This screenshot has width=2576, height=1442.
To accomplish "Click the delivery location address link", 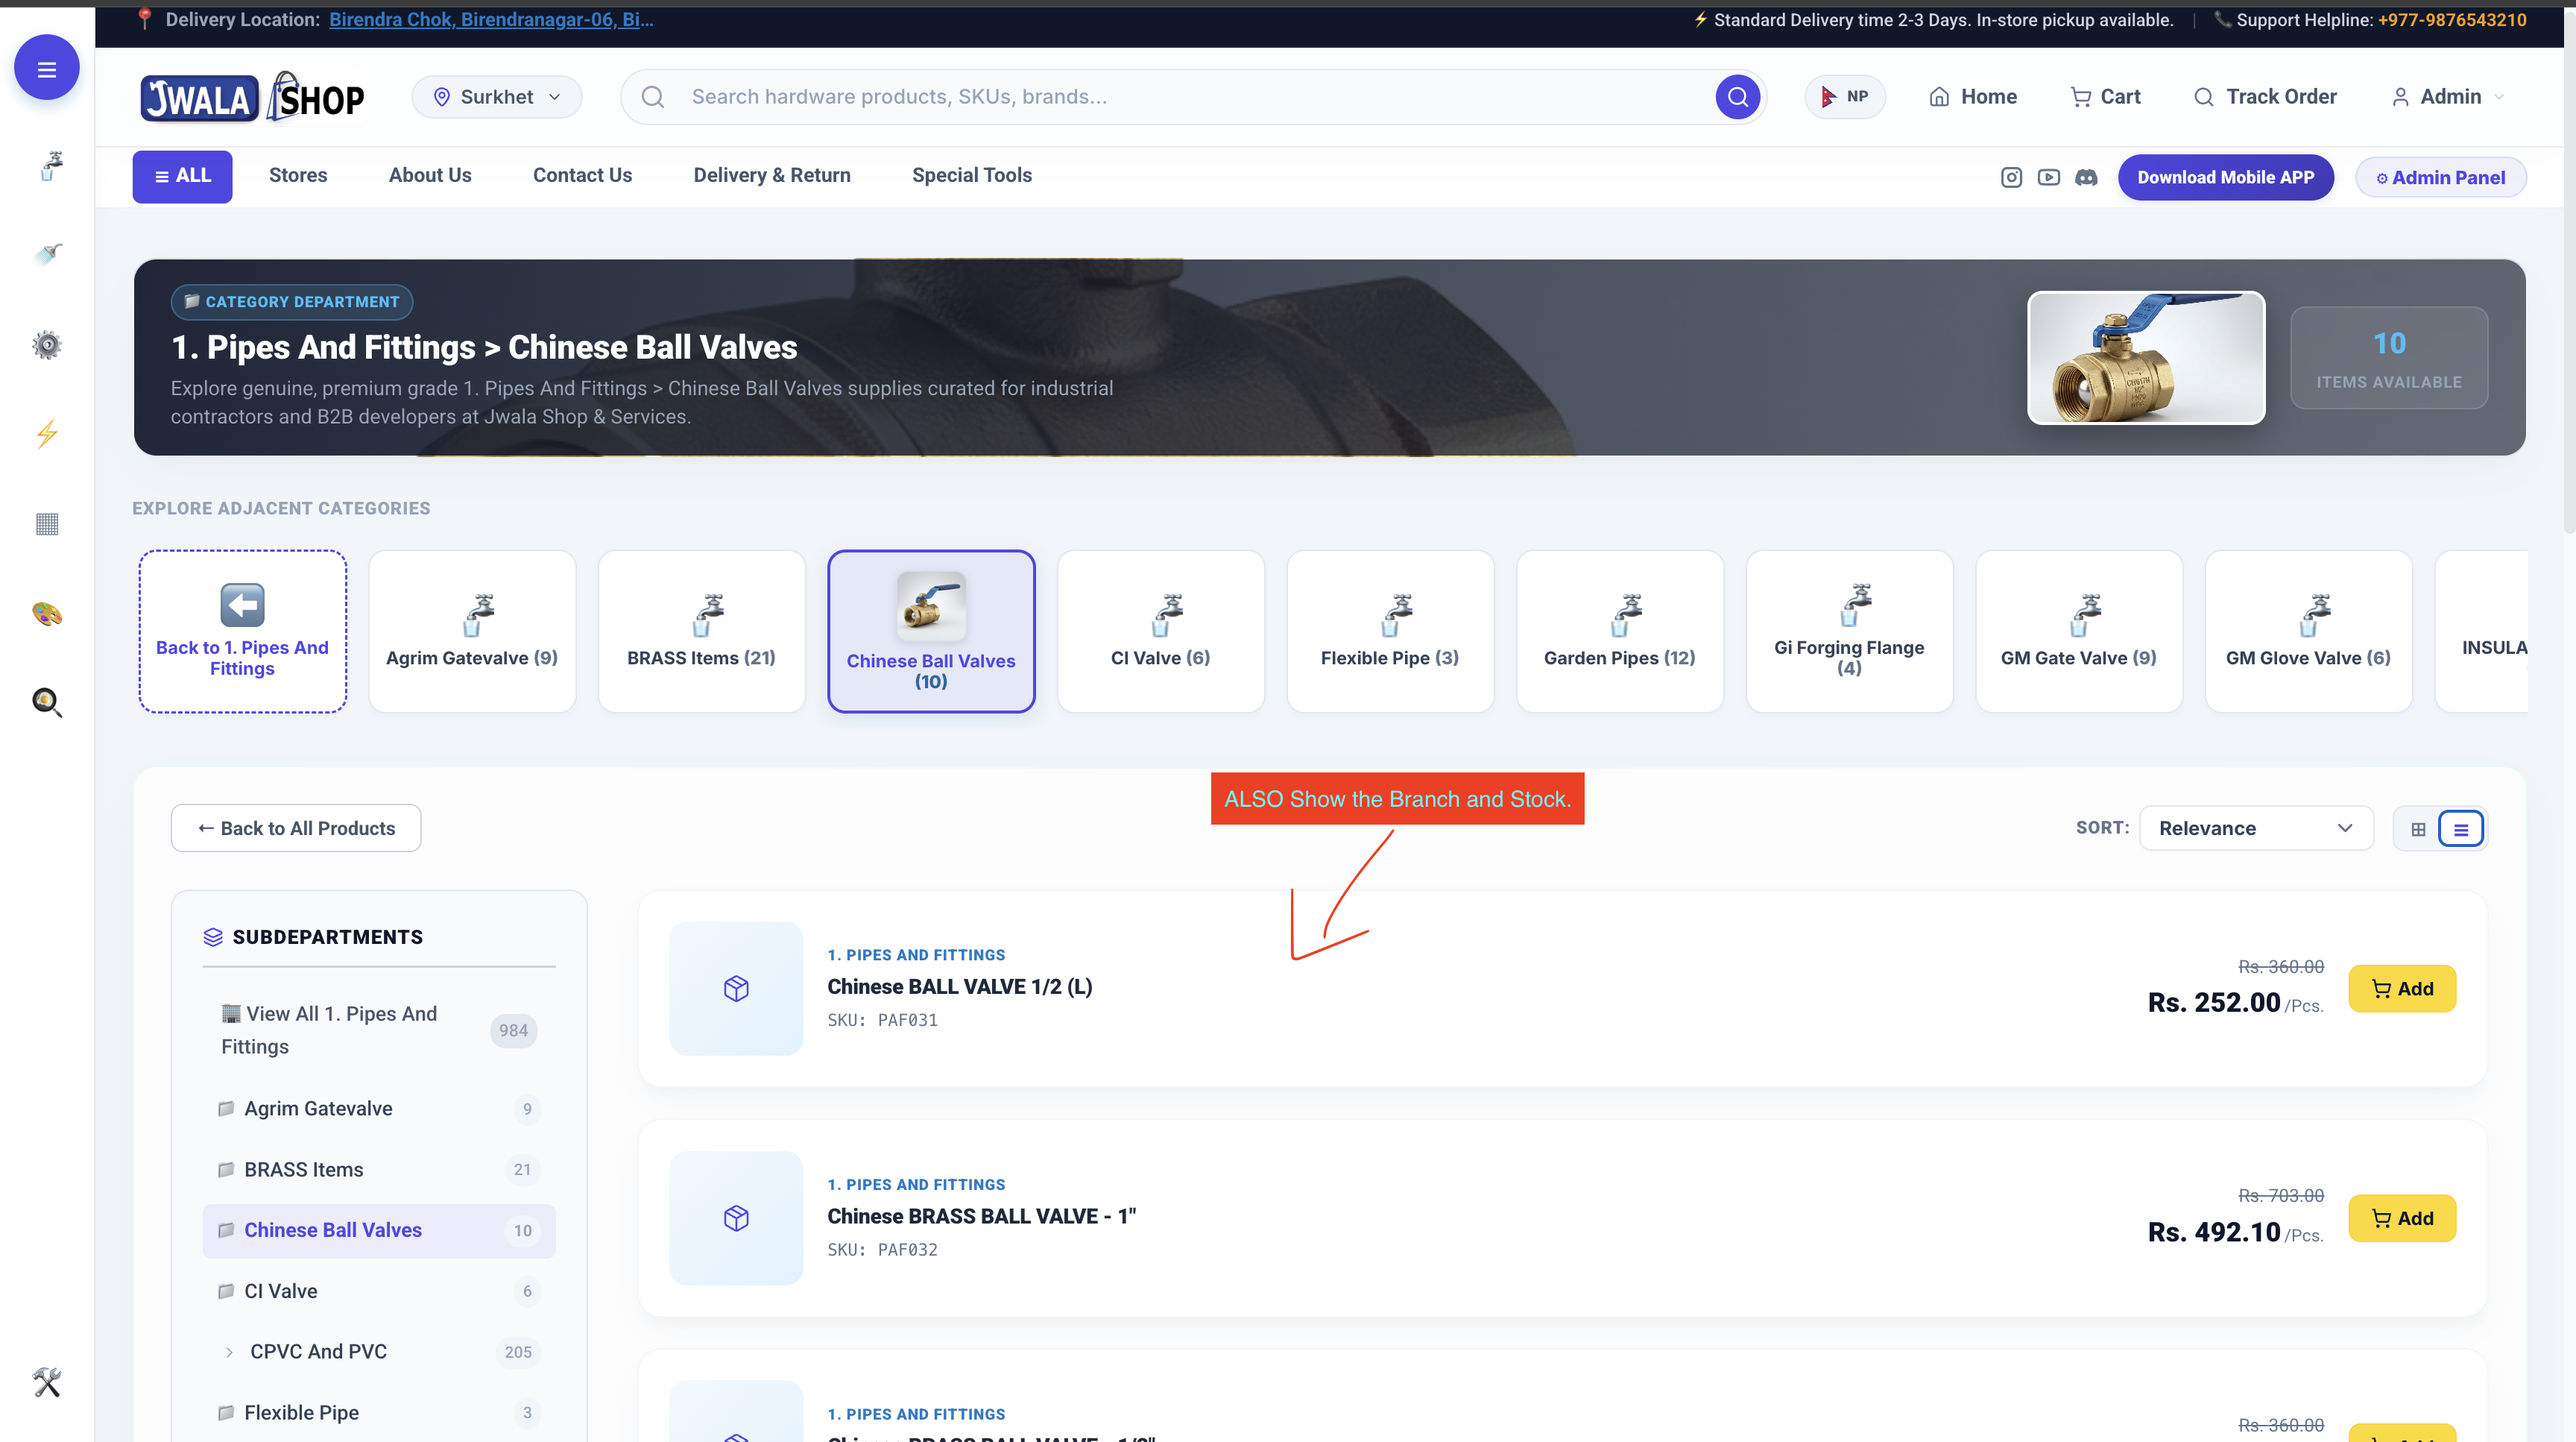I will tap(491, 20).
